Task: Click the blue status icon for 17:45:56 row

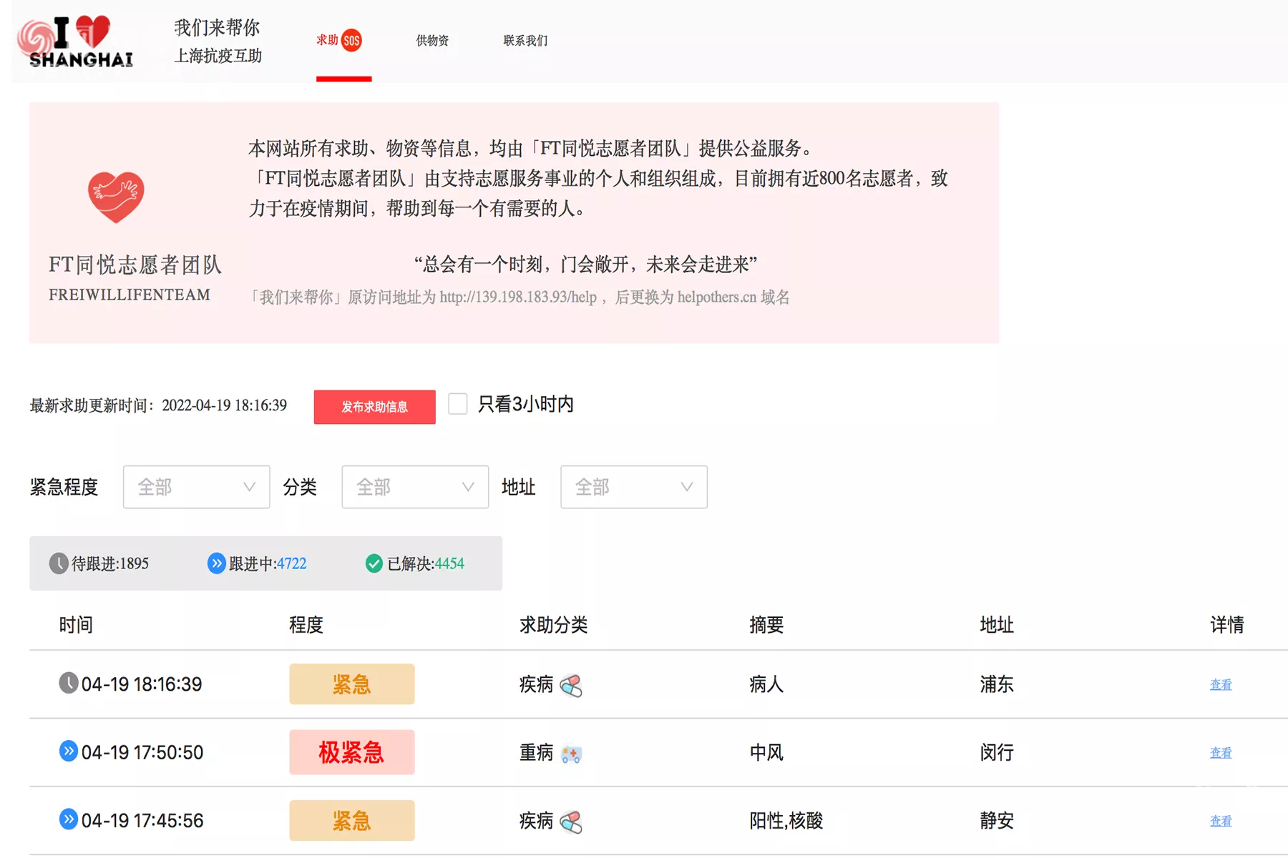Action: [68, 819]
